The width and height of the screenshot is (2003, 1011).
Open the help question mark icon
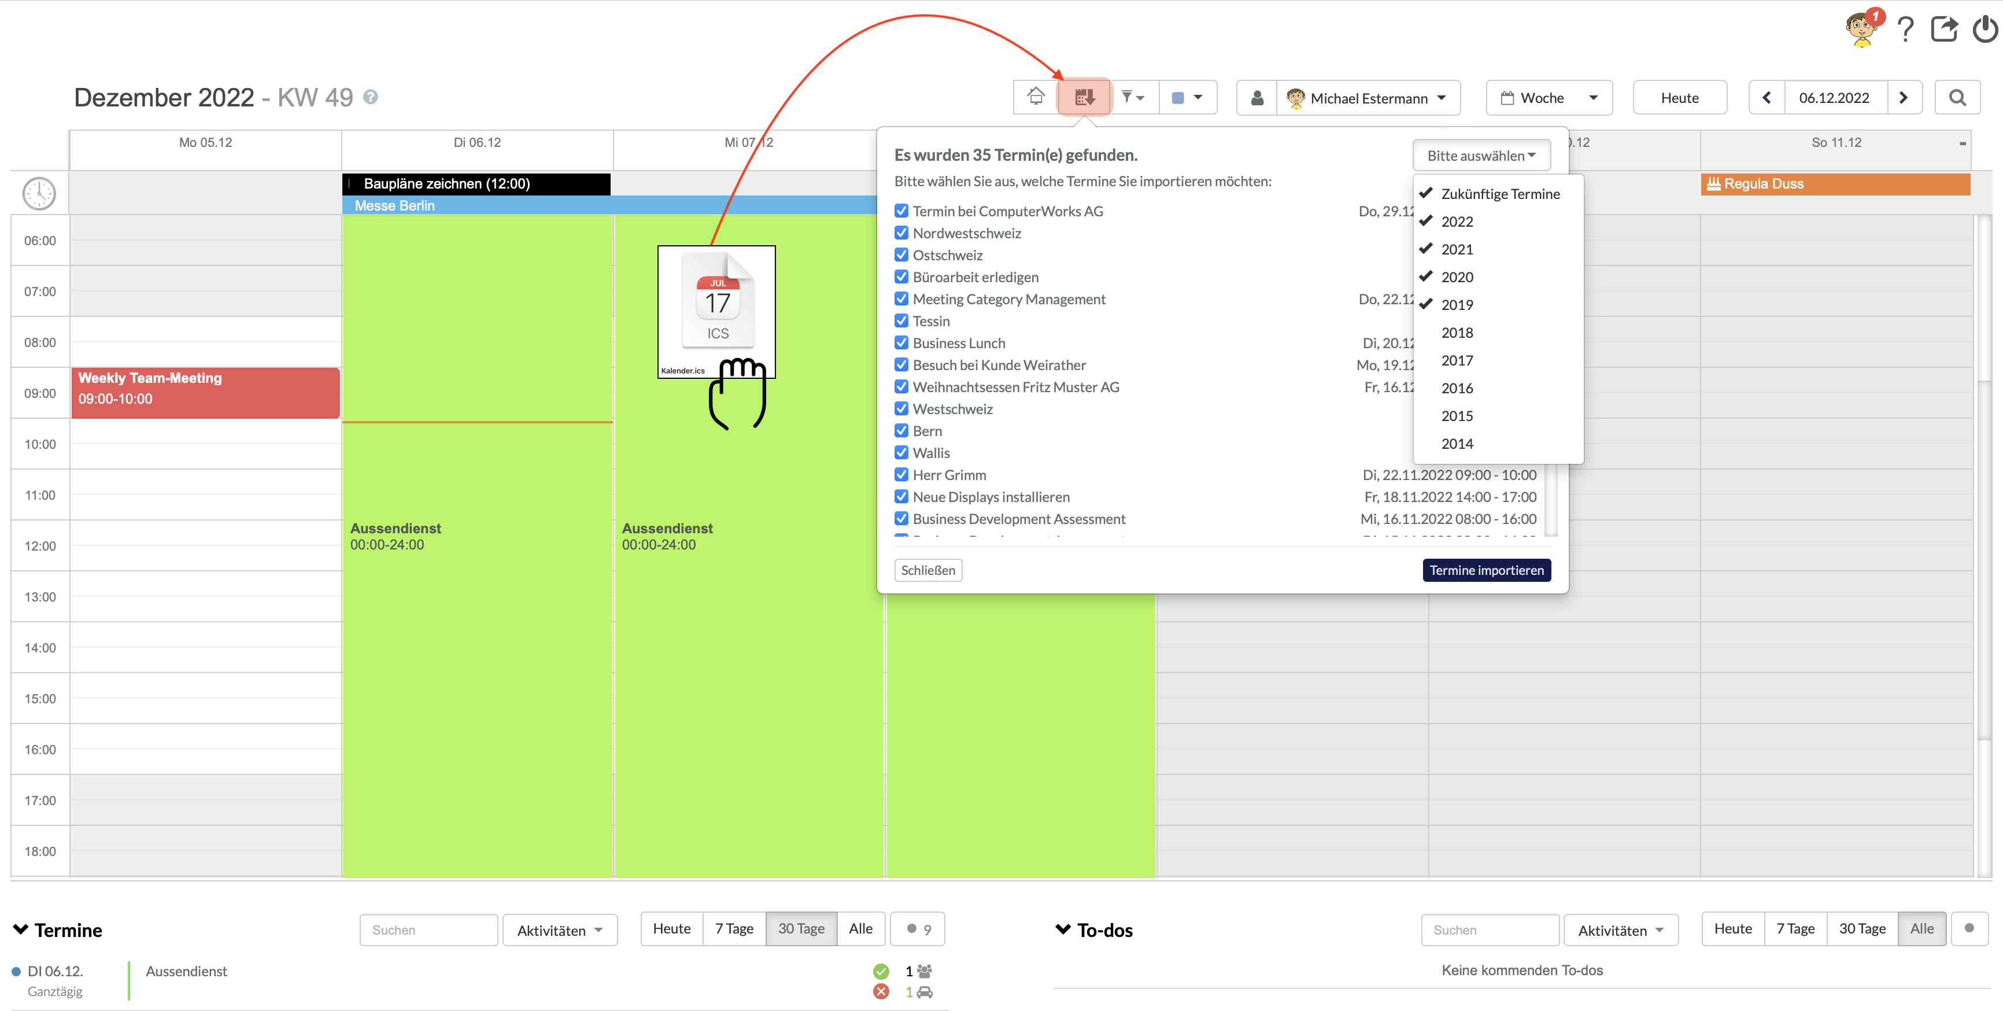tap(1905, 29)
